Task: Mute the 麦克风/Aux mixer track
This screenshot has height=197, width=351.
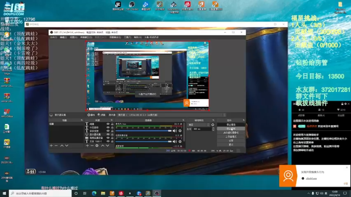Action: point(175,130)
